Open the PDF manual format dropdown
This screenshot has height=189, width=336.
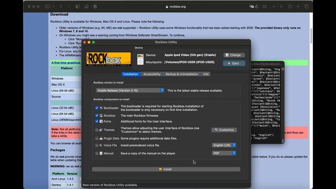click(224, 153)
